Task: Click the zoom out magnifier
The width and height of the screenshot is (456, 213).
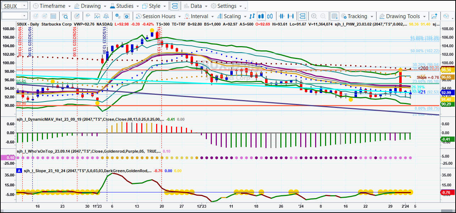Action: [323, 16]
